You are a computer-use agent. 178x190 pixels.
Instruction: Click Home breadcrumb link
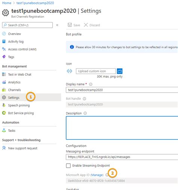click(x=7, y=3)
